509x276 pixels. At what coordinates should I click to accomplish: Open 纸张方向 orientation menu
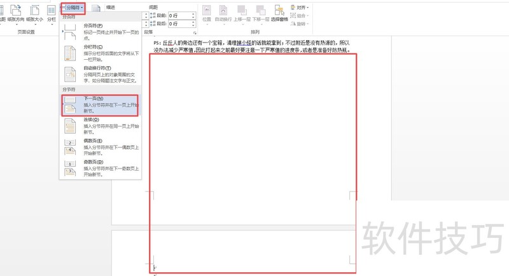pos(15,14)
